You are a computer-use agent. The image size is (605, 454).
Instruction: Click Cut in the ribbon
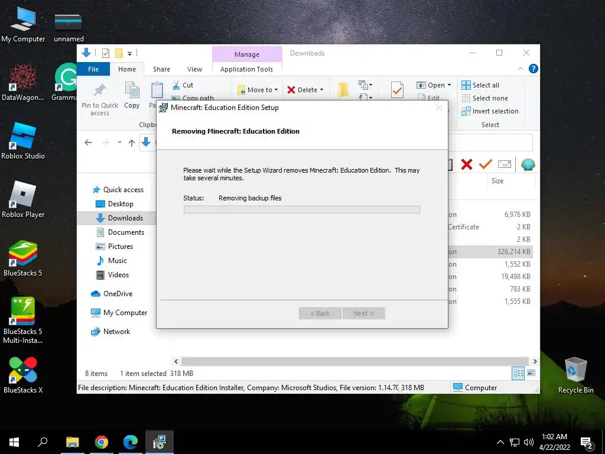[183, 85]
